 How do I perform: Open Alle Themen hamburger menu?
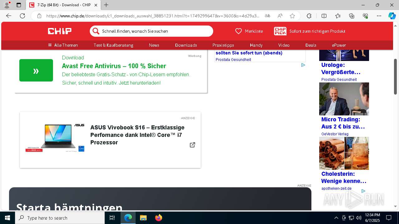pyautogui.click(x=63, y=45)
